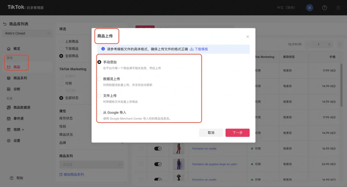The height and width of the screenshot is (187, 347).
Task: Click the red Pantalon en maille thumbnail
Action: [x=179, y=149]
